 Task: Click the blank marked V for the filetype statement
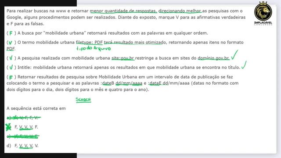click(11, 43)
